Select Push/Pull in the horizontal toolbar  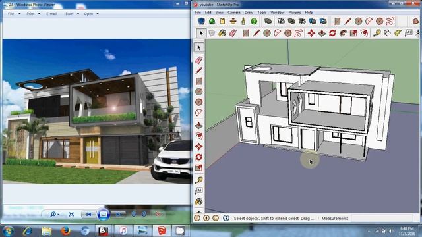click(322, 33)
